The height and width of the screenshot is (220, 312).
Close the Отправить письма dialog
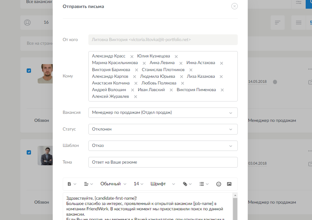(234, 6)
